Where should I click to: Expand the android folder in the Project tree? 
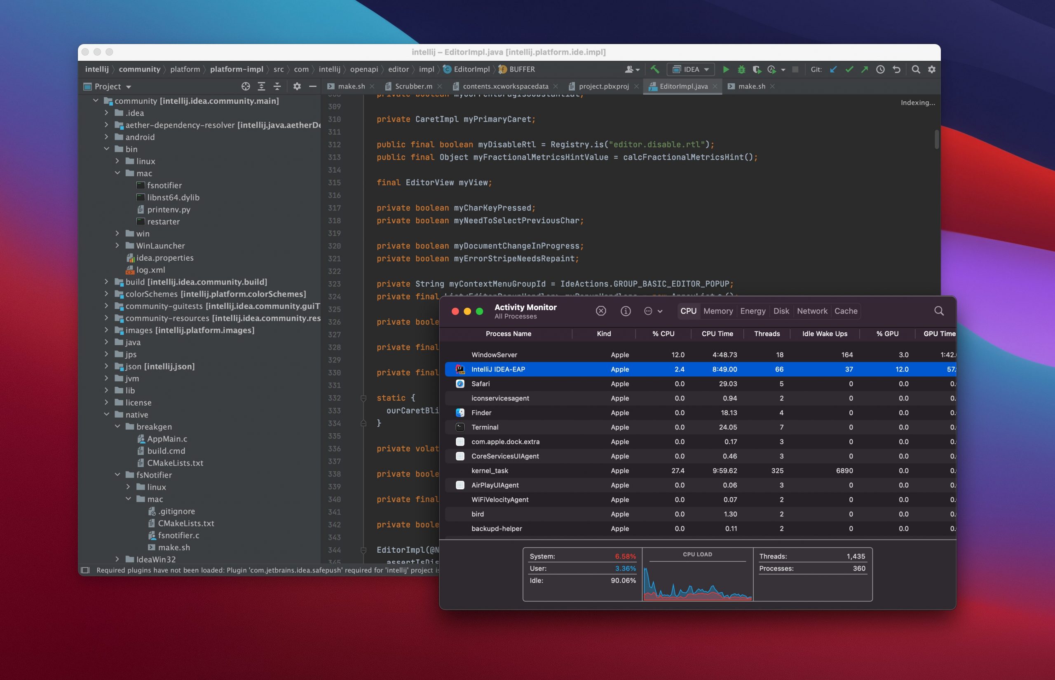pos(106,137)
